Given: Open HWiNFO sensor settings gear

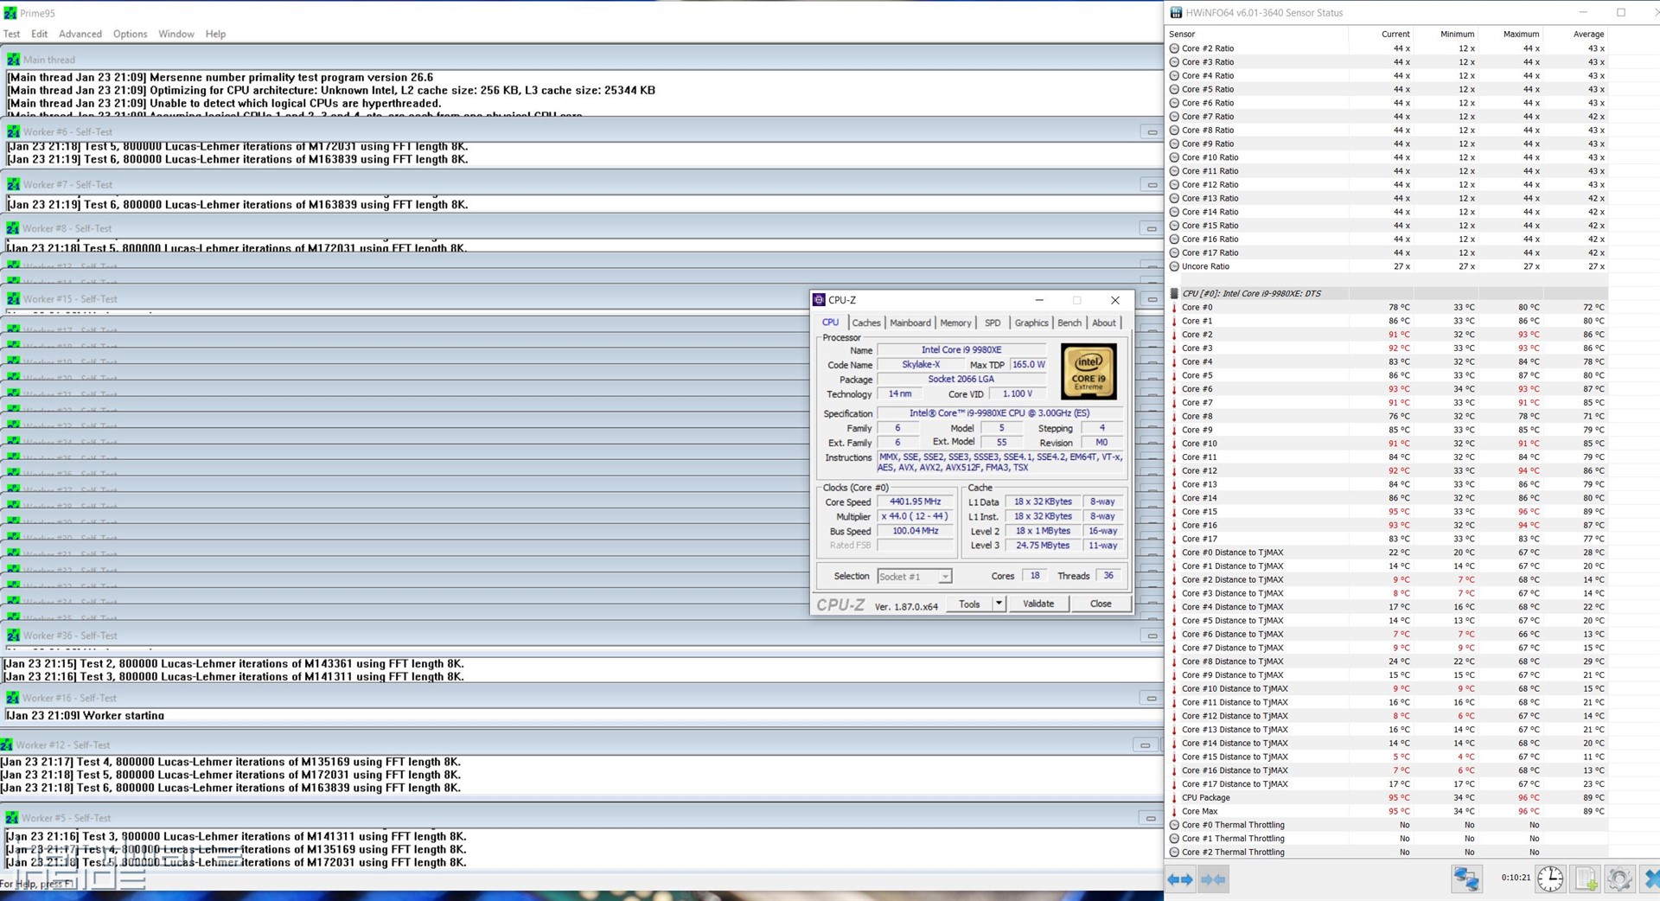Looking at the screenshot, I should tap(1619, 879).
